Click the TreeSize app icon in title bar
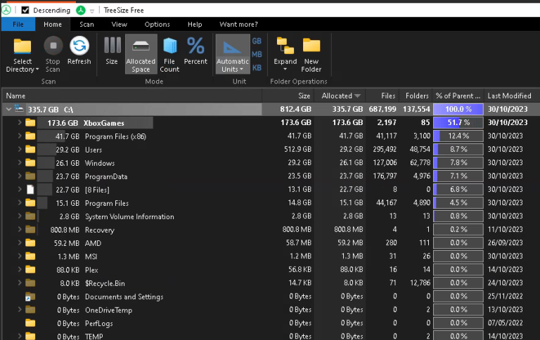 click(6, 10)
